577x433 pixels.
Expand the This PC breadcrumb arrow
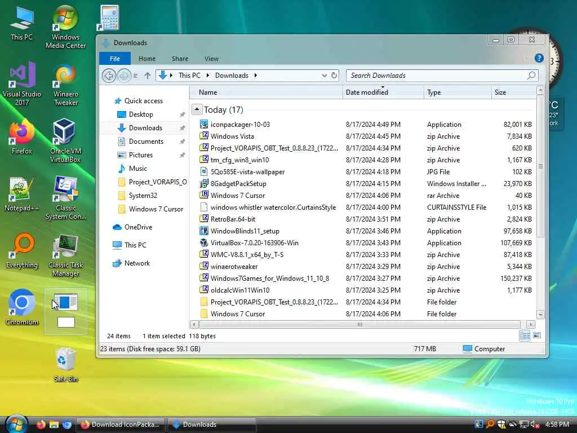207,76
